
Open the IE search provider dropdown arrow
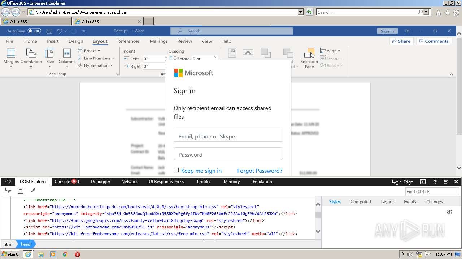(427, 12)
